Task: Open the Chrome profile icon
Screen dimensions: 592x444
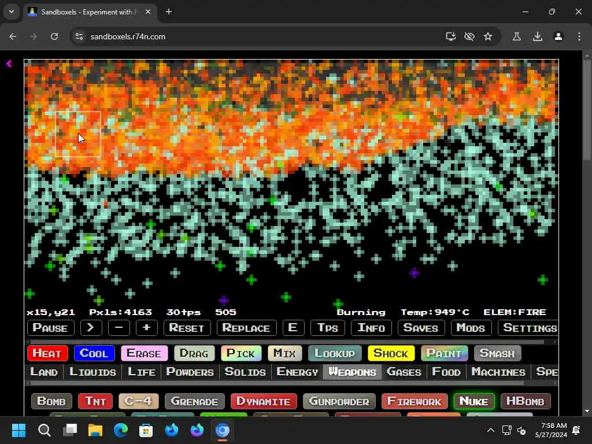Action: pos(558,36)
